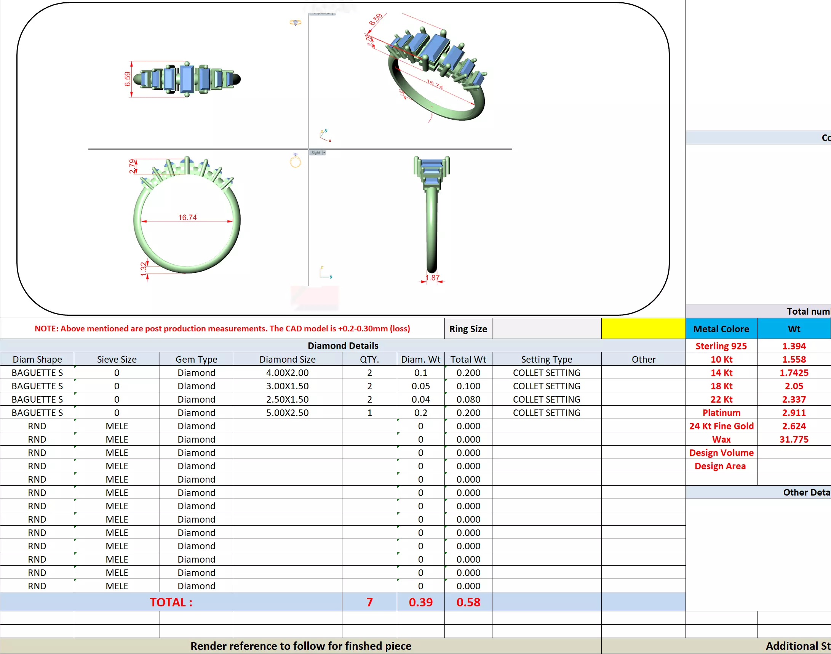
Task: Click the front-view ring icon
Action: (x=295, y=161)
